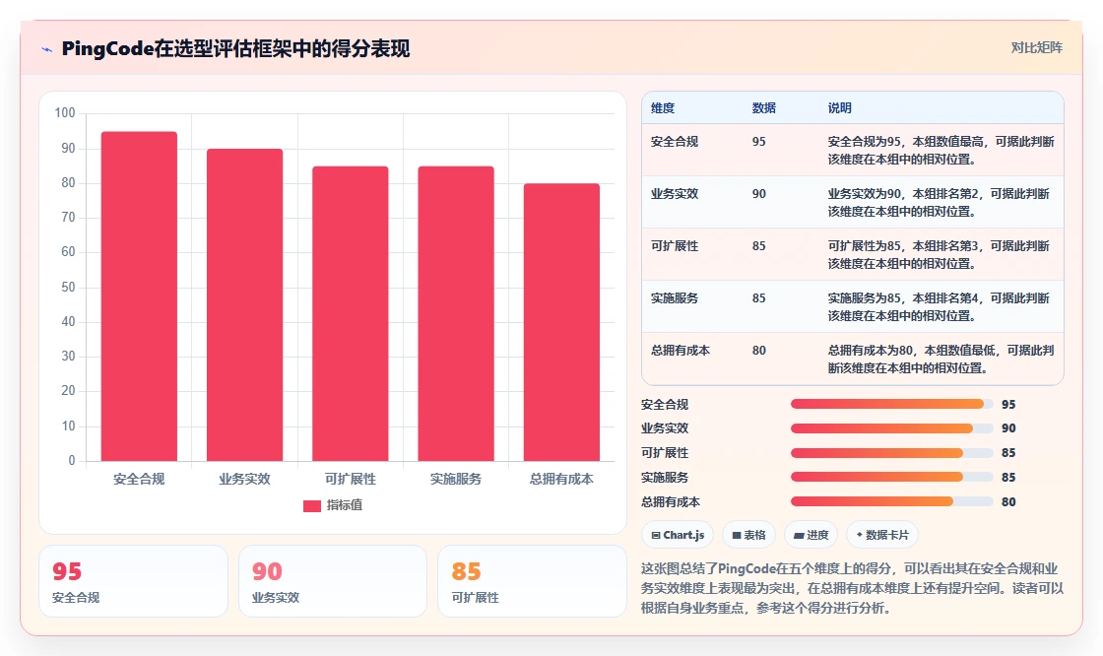The width and height of the screenshot is (1103, 656).
Task: Click the 安全合规 bar in the chart
Action: (139, 296)
